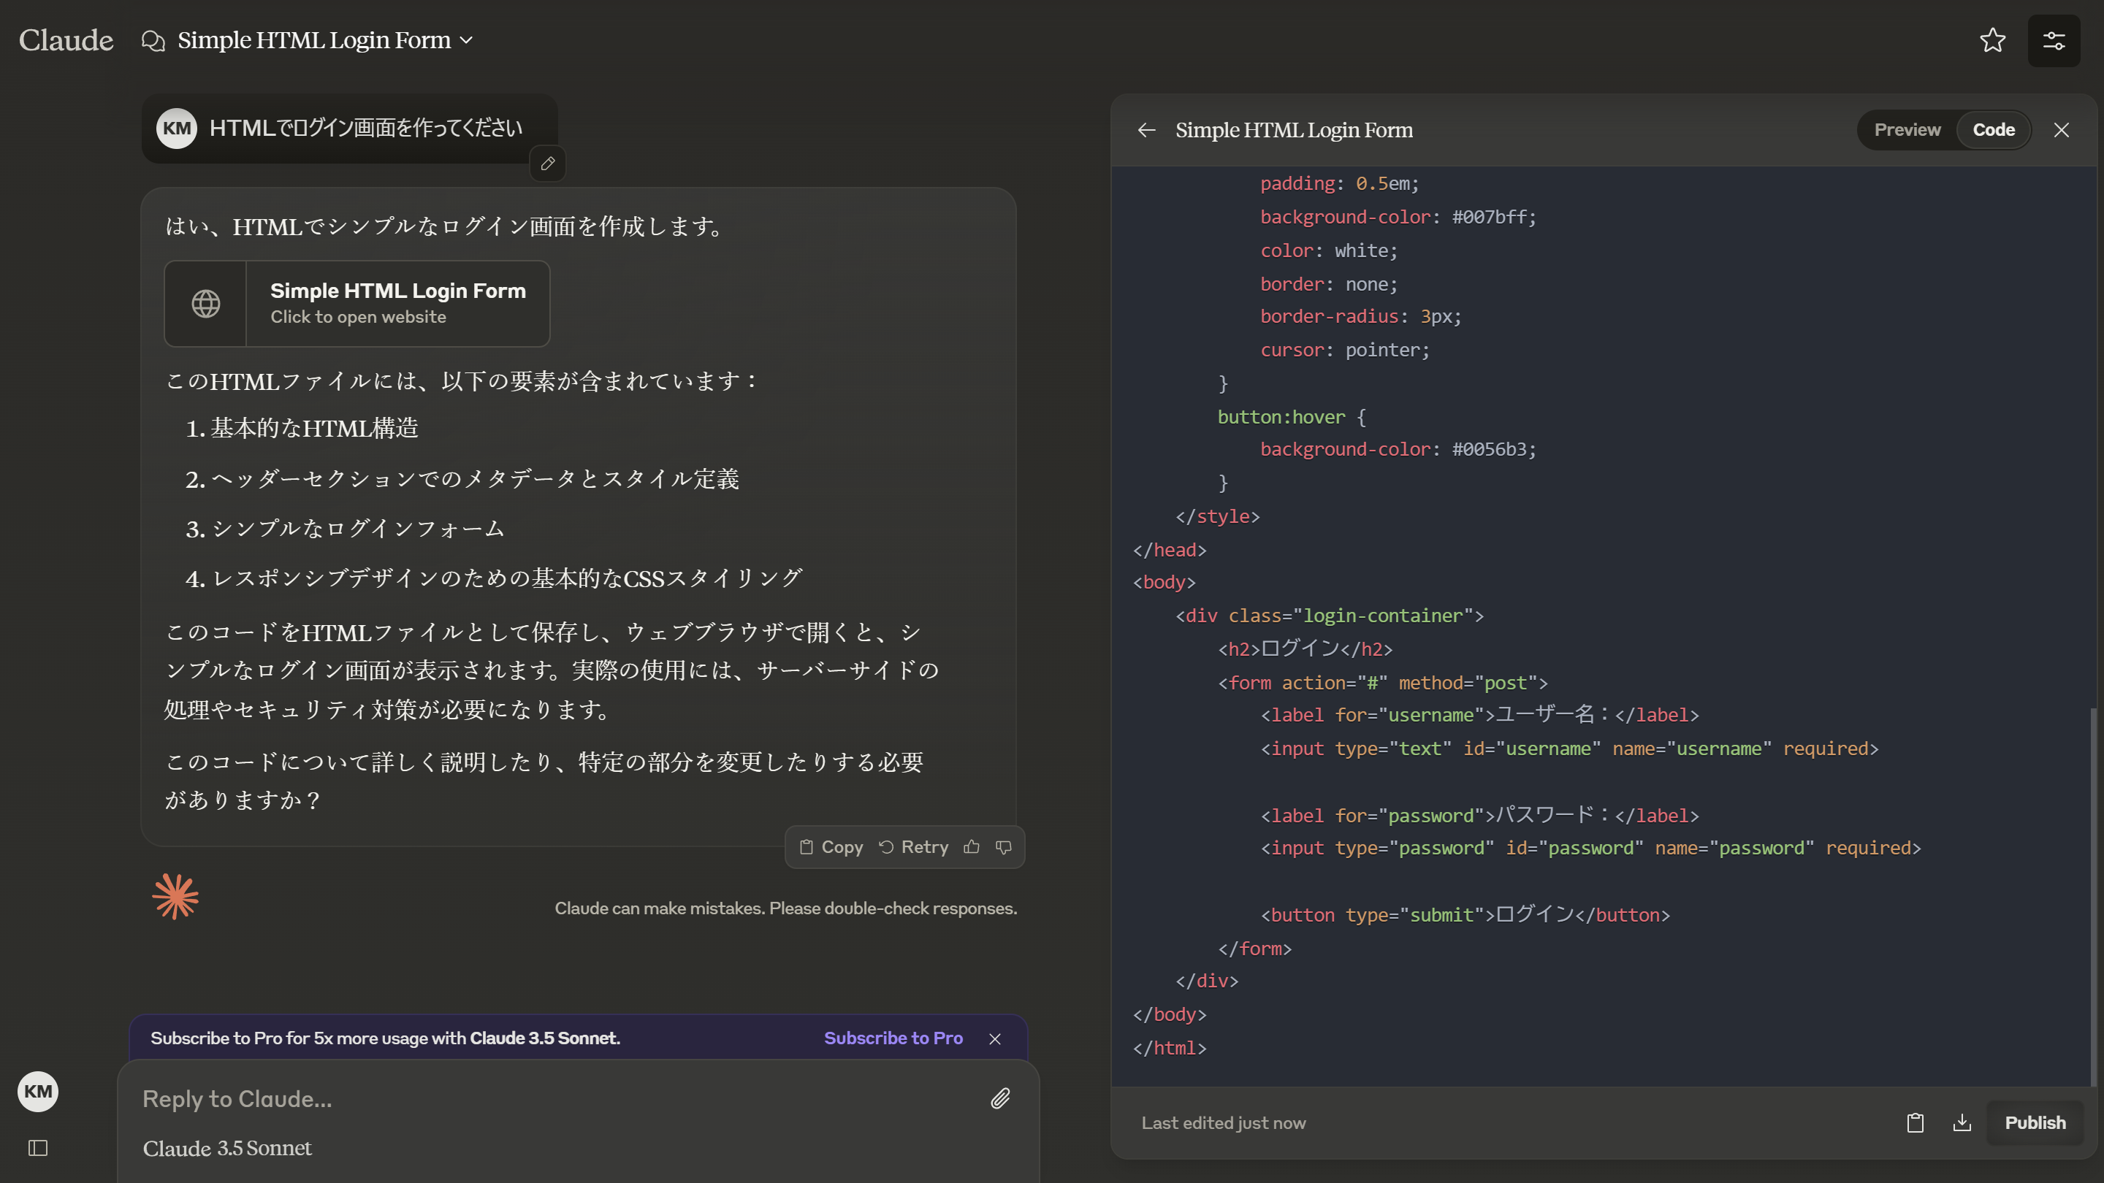
Task: Toggle the sidebar panel icon
Action: (37, 1148)
